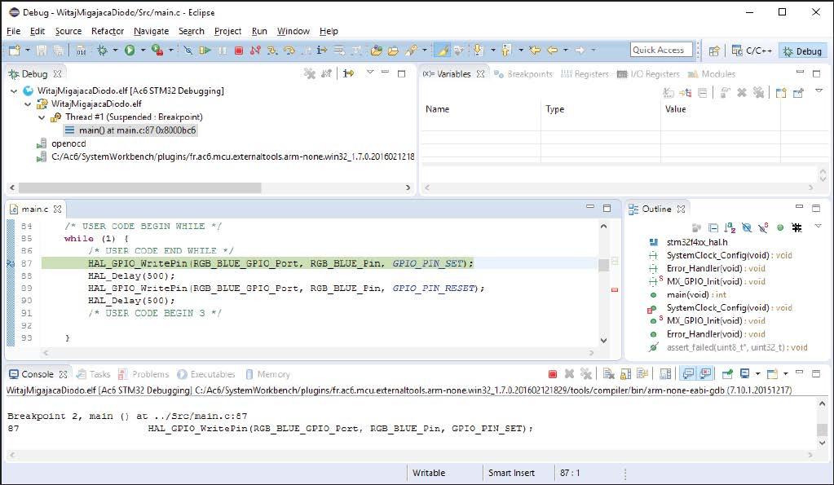
Task: Click the Resume debug toolbar icon
Action: coord(205,51)
